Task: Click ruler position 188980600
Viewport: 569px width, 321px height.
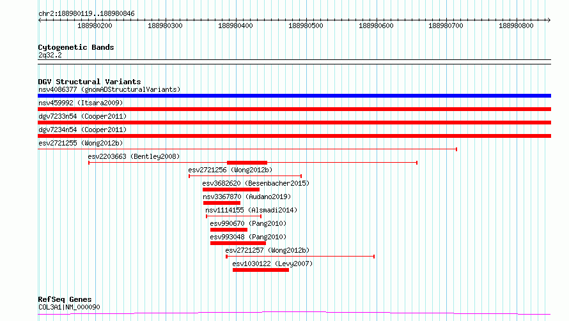Action: point(376,26)
